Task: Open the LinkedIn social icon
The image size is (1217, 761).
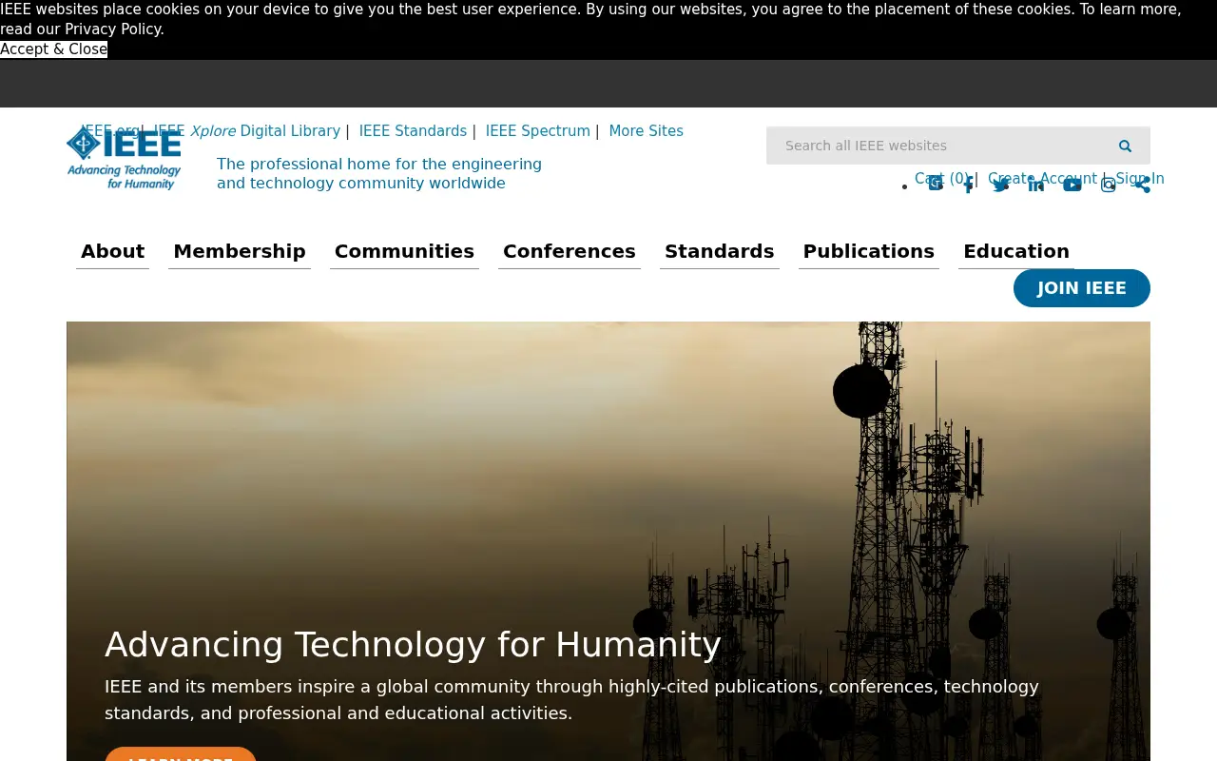Action: tap(1036, 185)
